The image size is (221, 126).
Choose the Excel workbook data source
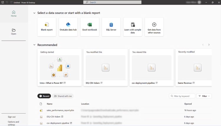tap(90, 27)
